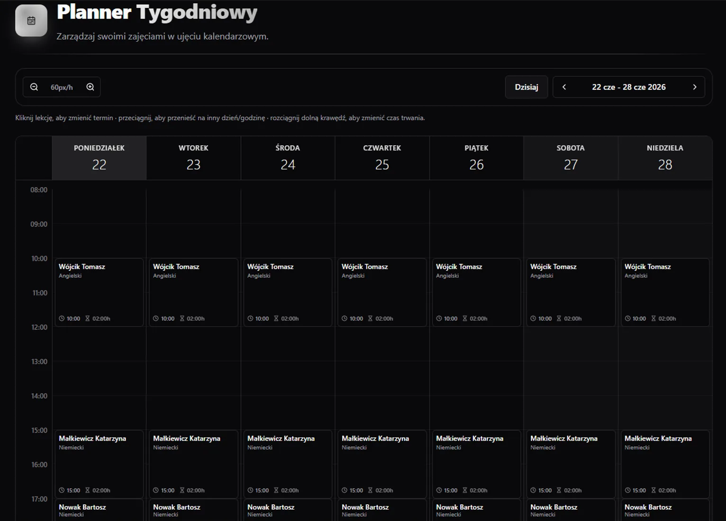Open Tuesday's Małkiewicz Katarzyna Niemiecki lesson
This screenshot has width=726, height=521.
pos(193,464)
